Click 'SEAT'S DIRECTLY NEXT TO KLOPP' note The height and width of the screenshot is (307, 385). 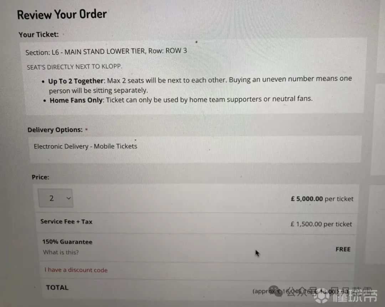click(x=75, y=67)
